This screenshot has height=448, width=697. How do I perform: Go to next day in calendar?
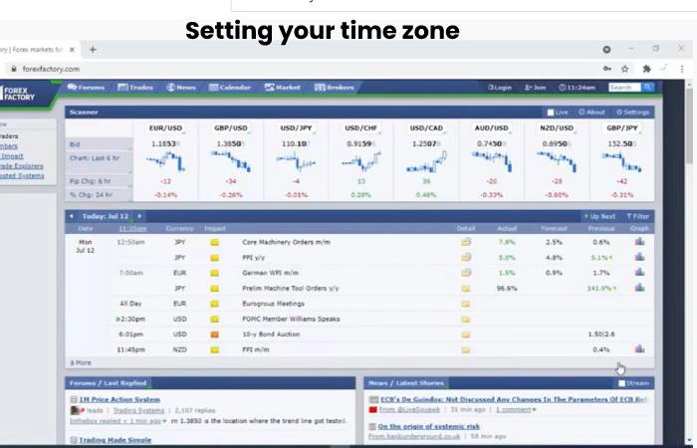tap(139, 216)
